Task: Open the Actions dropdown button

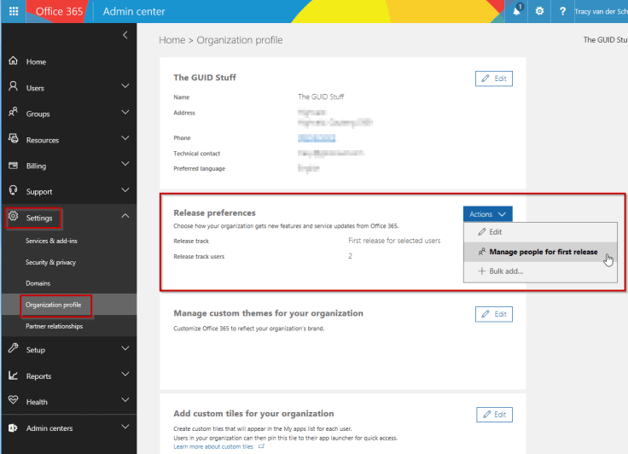Action: point(488,214)
